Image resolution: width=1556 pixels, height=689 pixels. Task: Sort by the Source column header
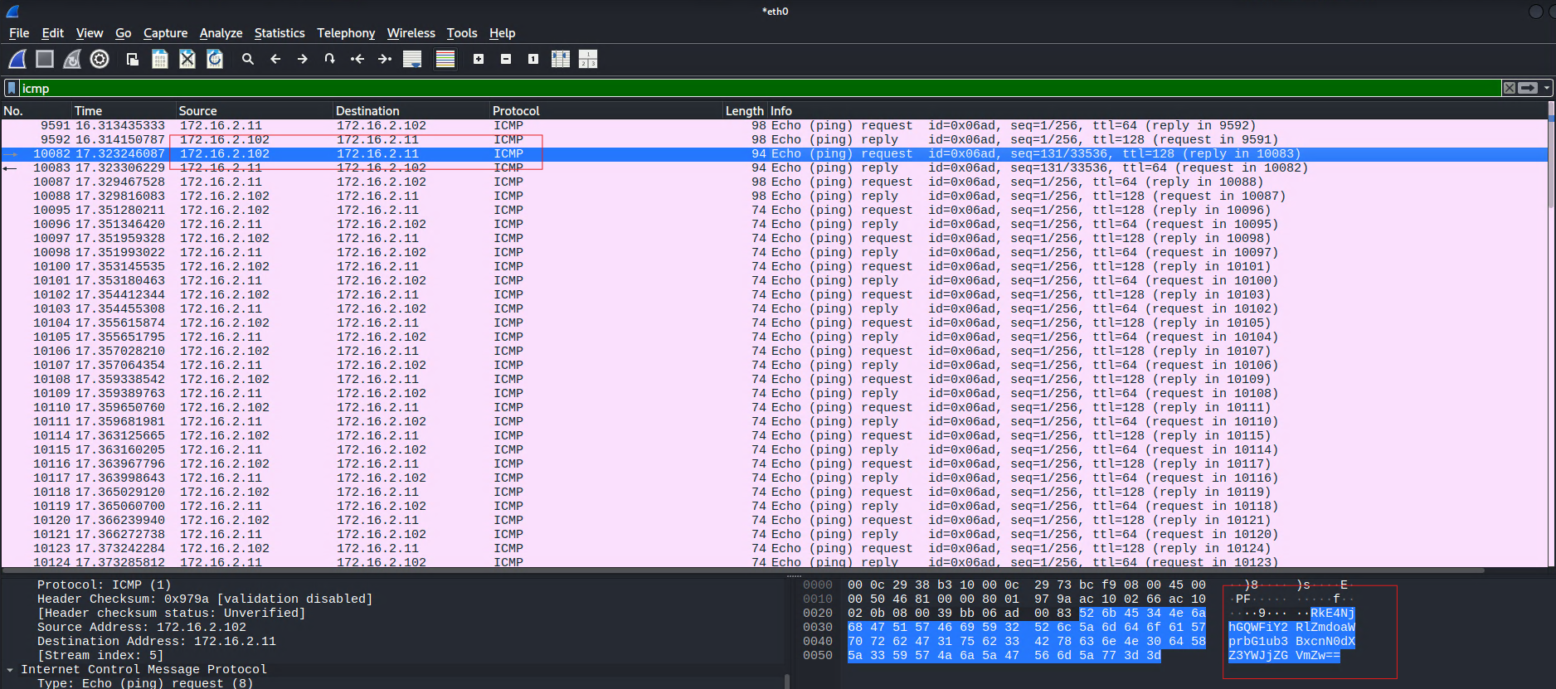pyautogui.click(x=255, y=110)
